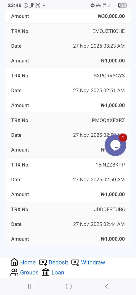This screenshot has height=295, width=136.
Task: Tap the Withdraw cash icon
Action: click(x=75, y=262)
